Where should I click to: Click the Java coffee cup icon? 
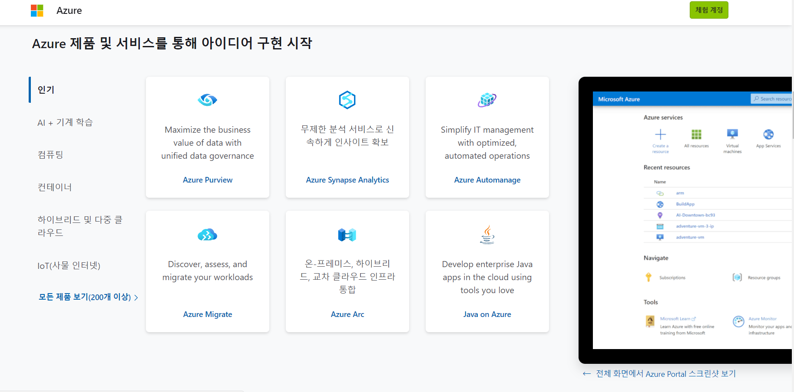tap(487, 235)
